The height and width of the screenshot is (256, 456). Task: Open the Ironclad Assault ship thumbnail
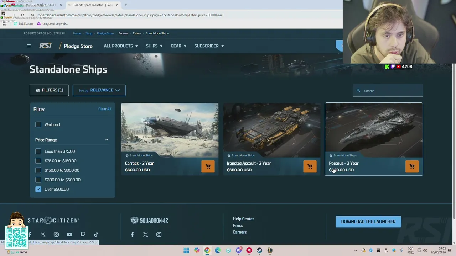(272, 130)
